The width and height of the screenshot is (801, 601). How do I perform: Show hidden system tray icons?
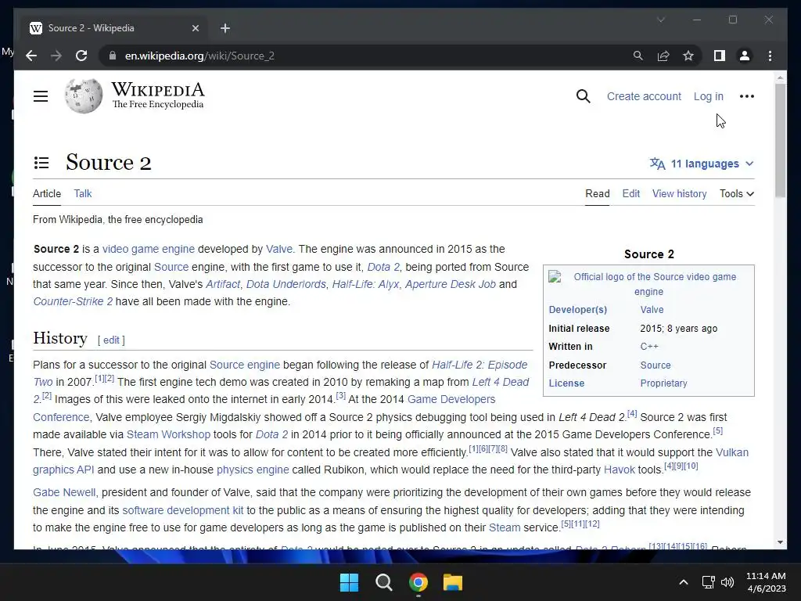(683, 582)
